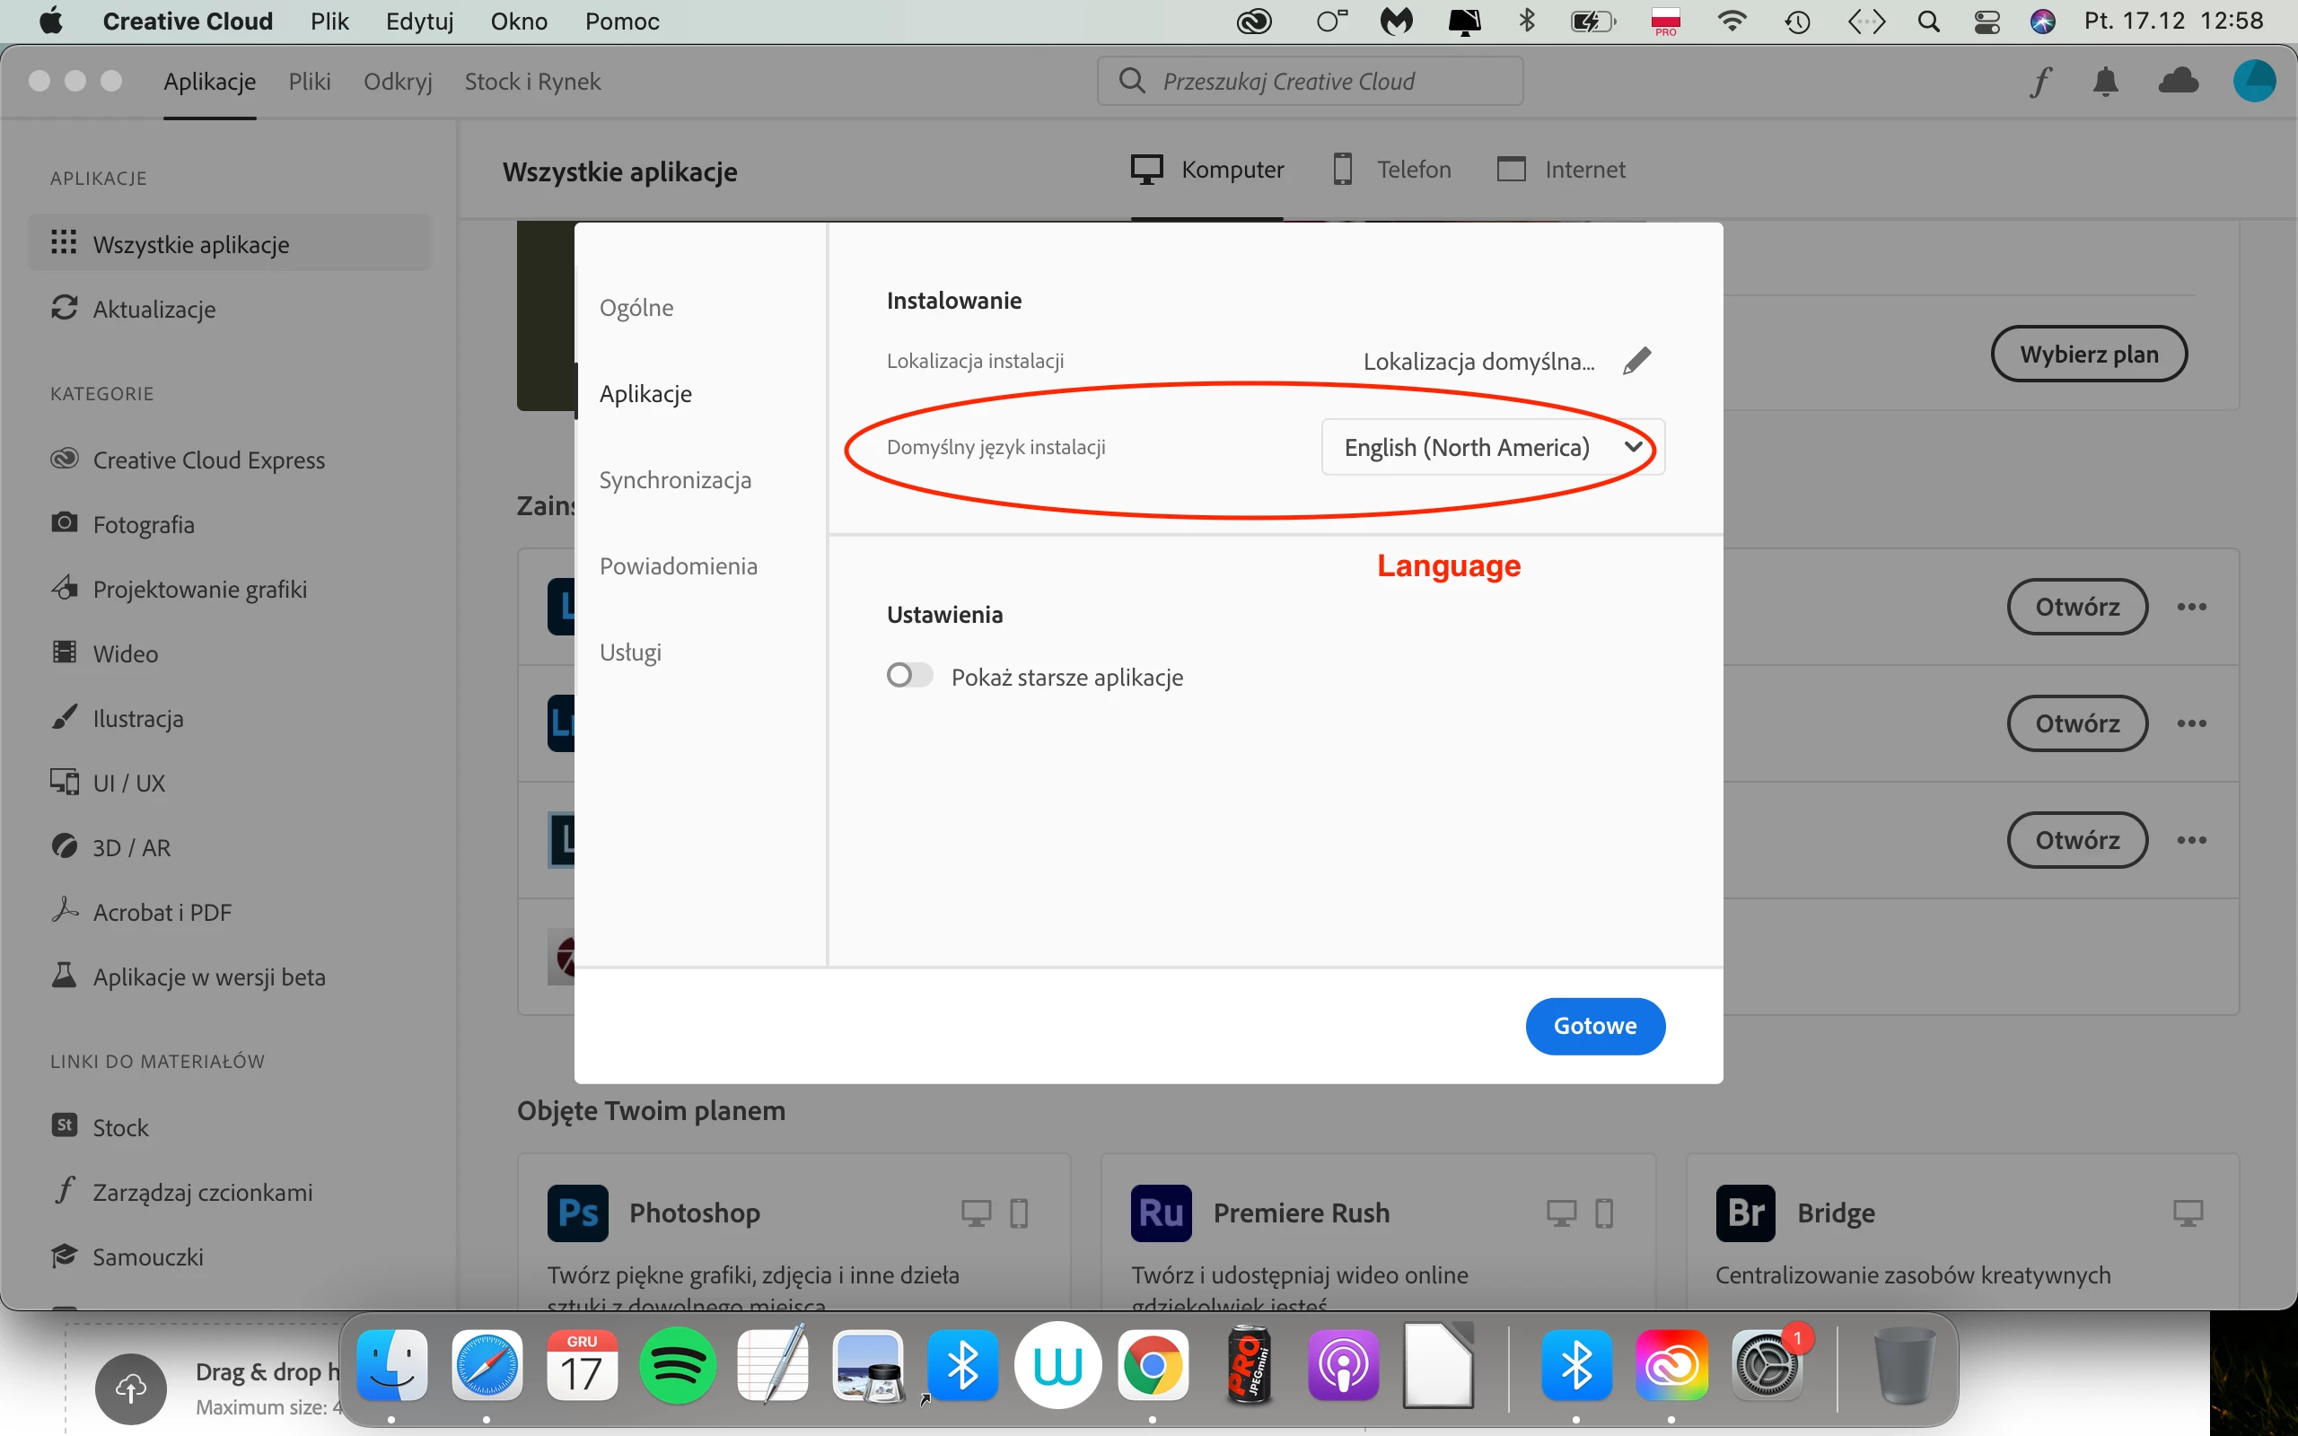Open the top app's Otwórz options (three dots)
This screenshot has width=2298, height=1436.
2192,607
